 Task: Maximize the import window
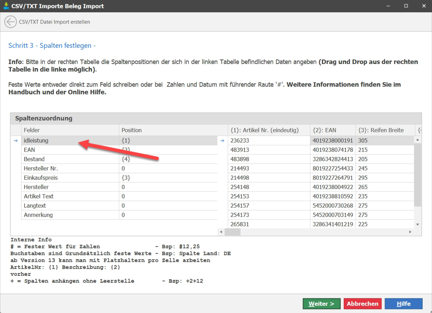(x=406, y=6)
